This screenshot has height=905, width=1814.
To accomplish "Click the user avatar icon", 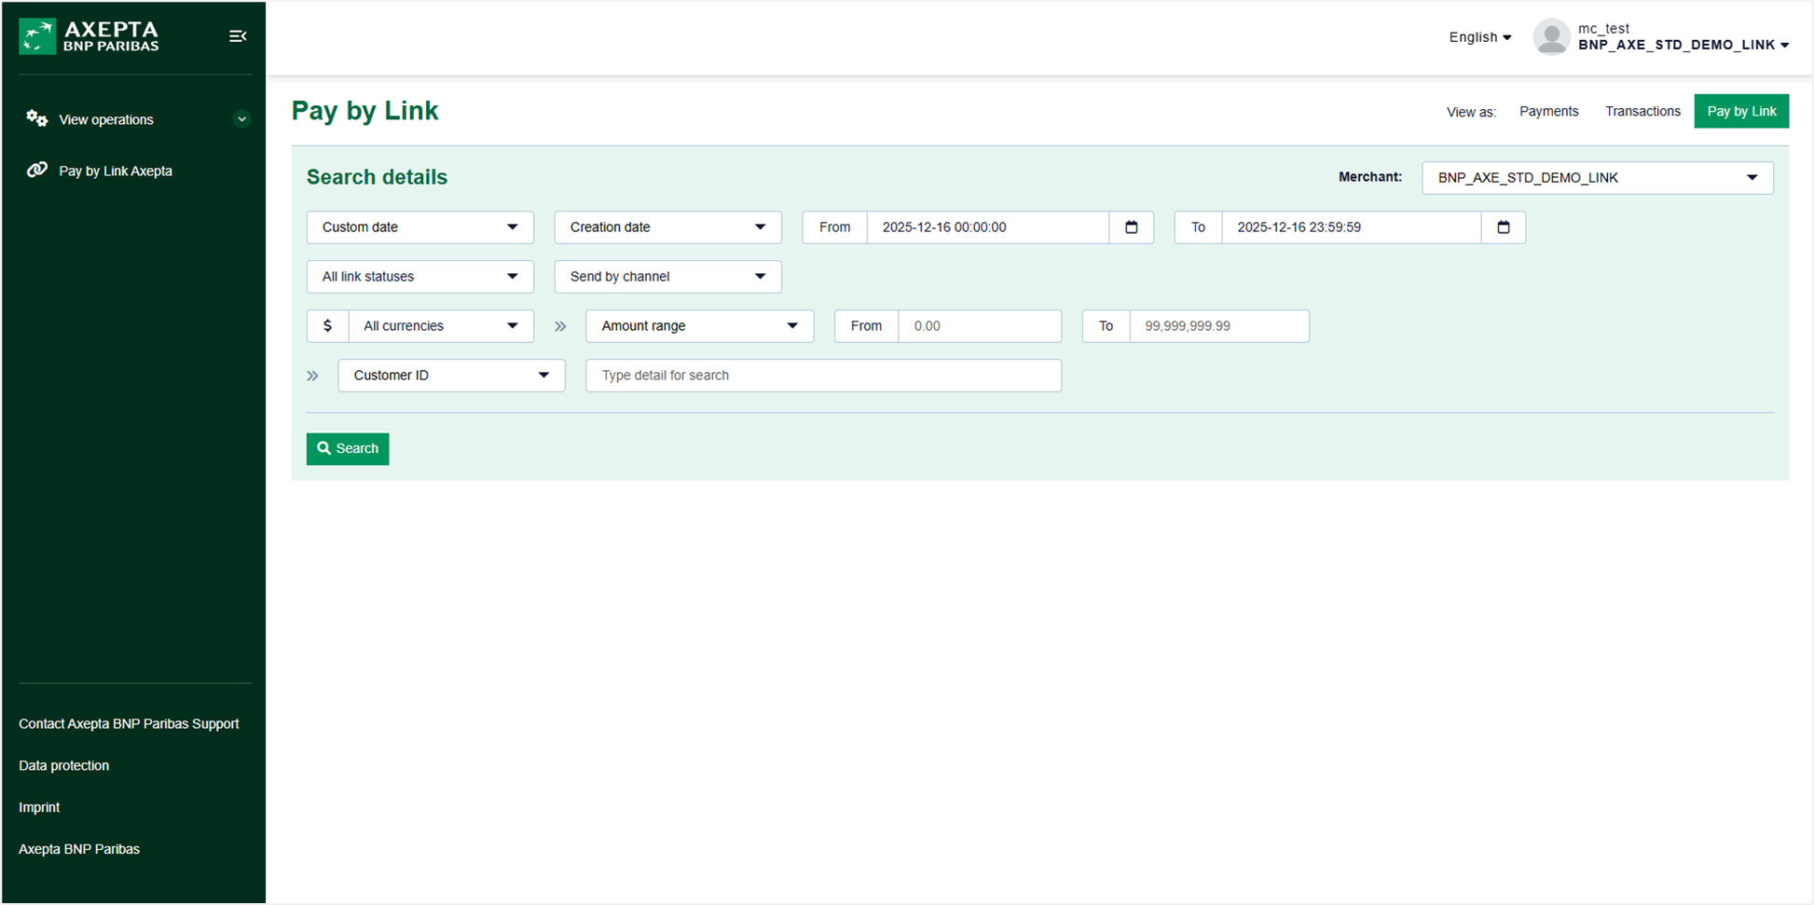I will pos(1551,37).
